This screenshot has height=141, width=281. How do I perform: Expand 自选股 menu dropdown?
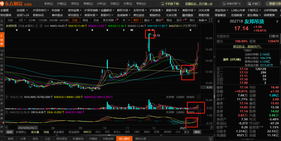pos(22,11)
